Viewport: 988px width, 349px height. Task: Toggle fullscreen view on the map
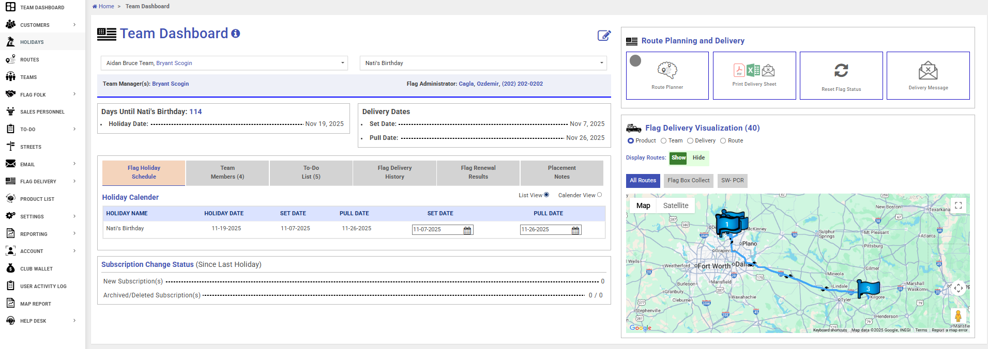point(958,205)
